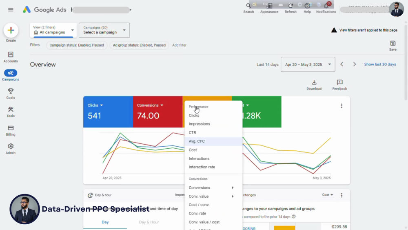Open the Help icon

307,5
